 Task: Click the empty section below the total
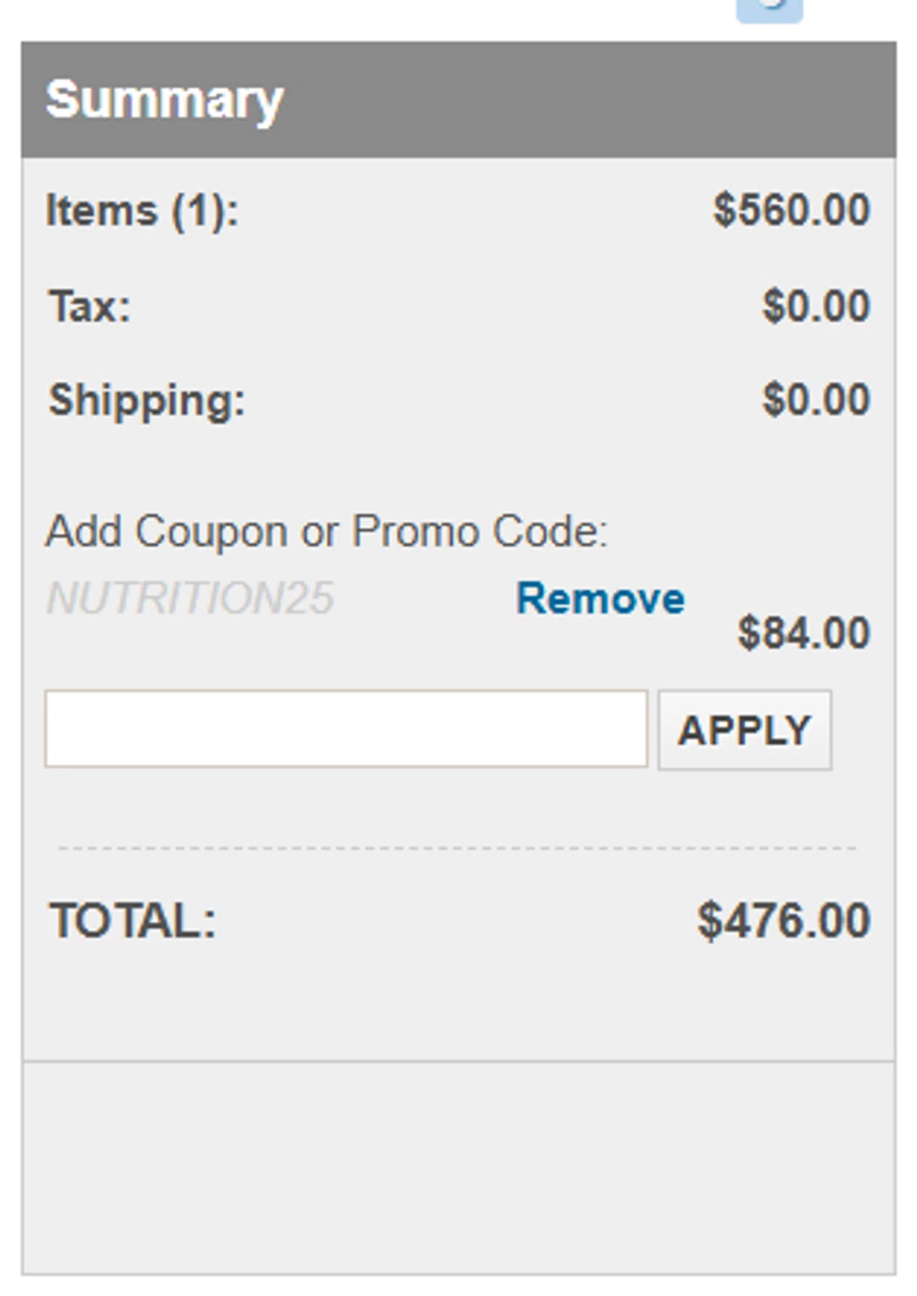coord(458,1166)
